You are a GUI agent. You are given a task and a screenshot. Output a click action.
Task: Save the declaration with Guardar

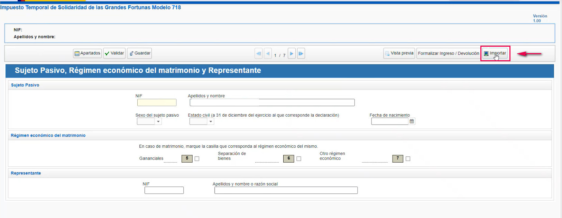[140, 53]
